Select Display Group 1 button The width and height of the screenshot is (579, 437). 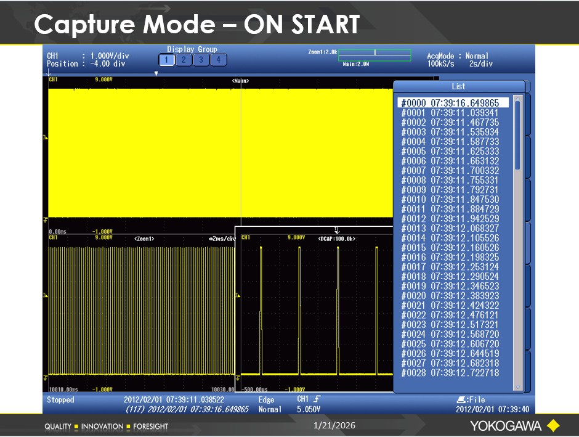pos(166,60)
